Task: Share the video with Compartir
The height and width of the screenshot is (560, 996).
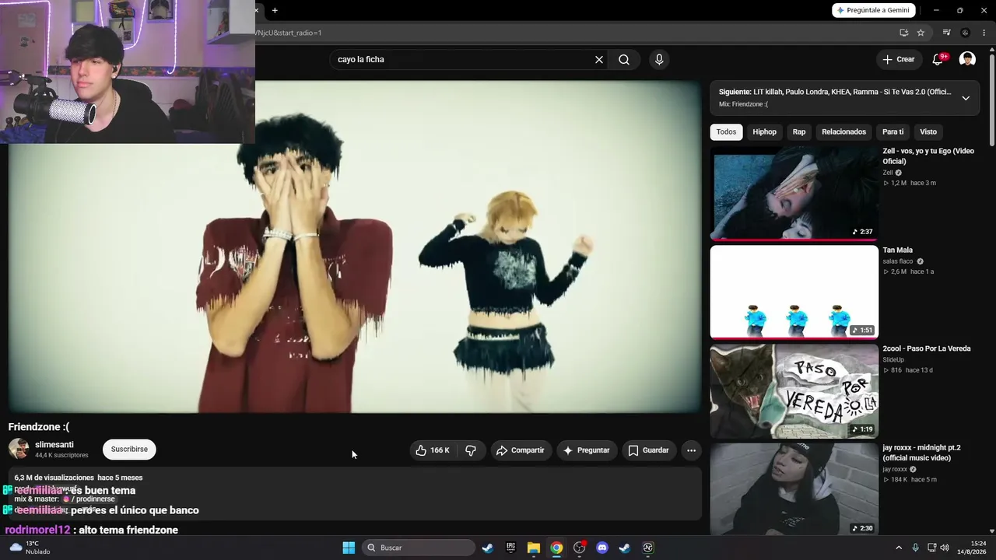Action: click(521, 450)
